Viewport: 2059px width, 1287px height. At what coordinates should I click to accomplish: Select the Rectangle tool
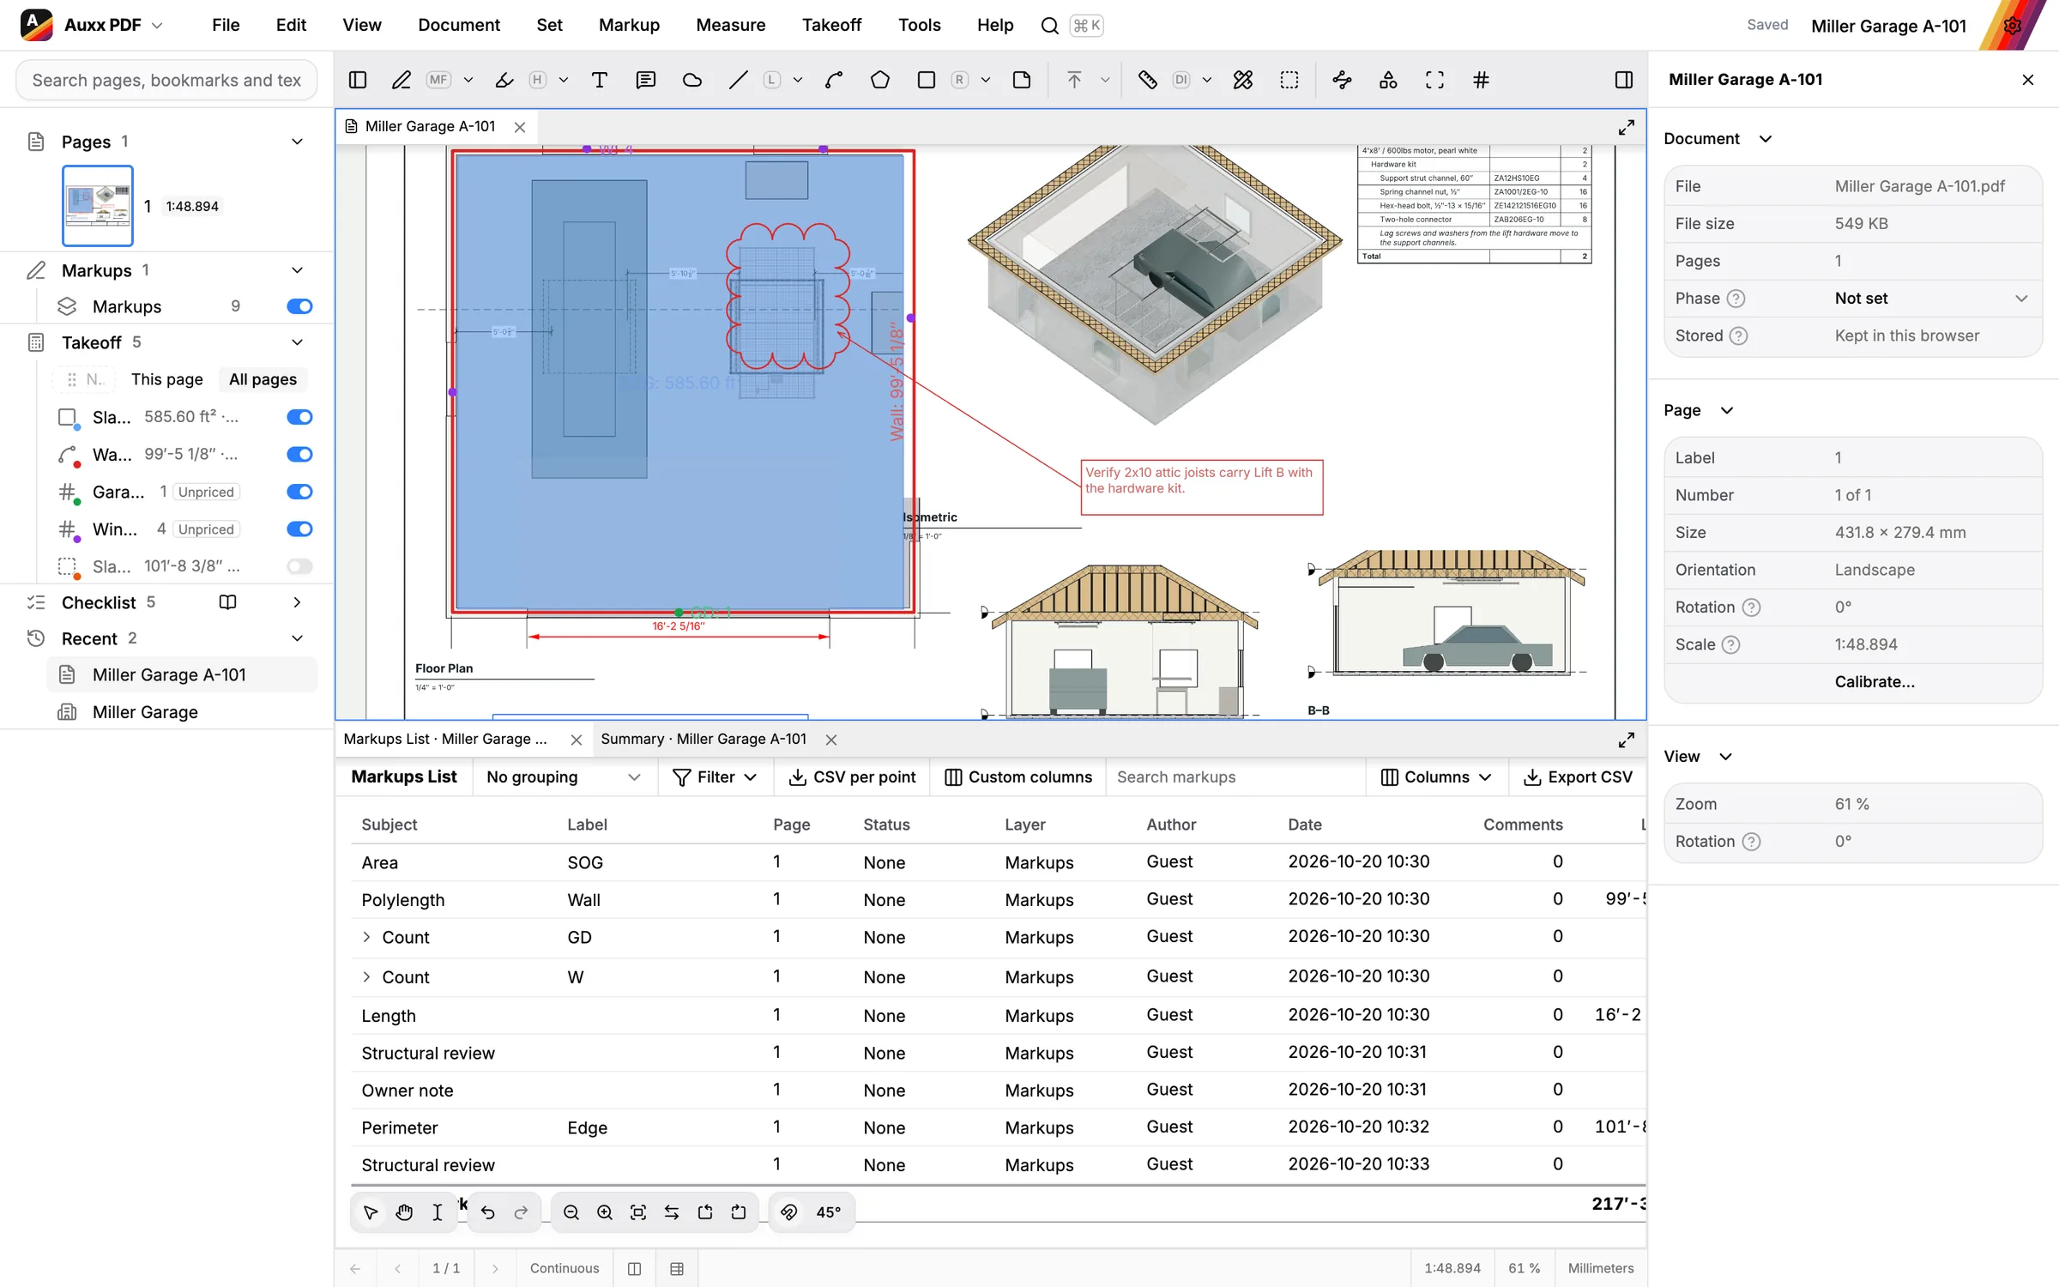click(927, 80)
